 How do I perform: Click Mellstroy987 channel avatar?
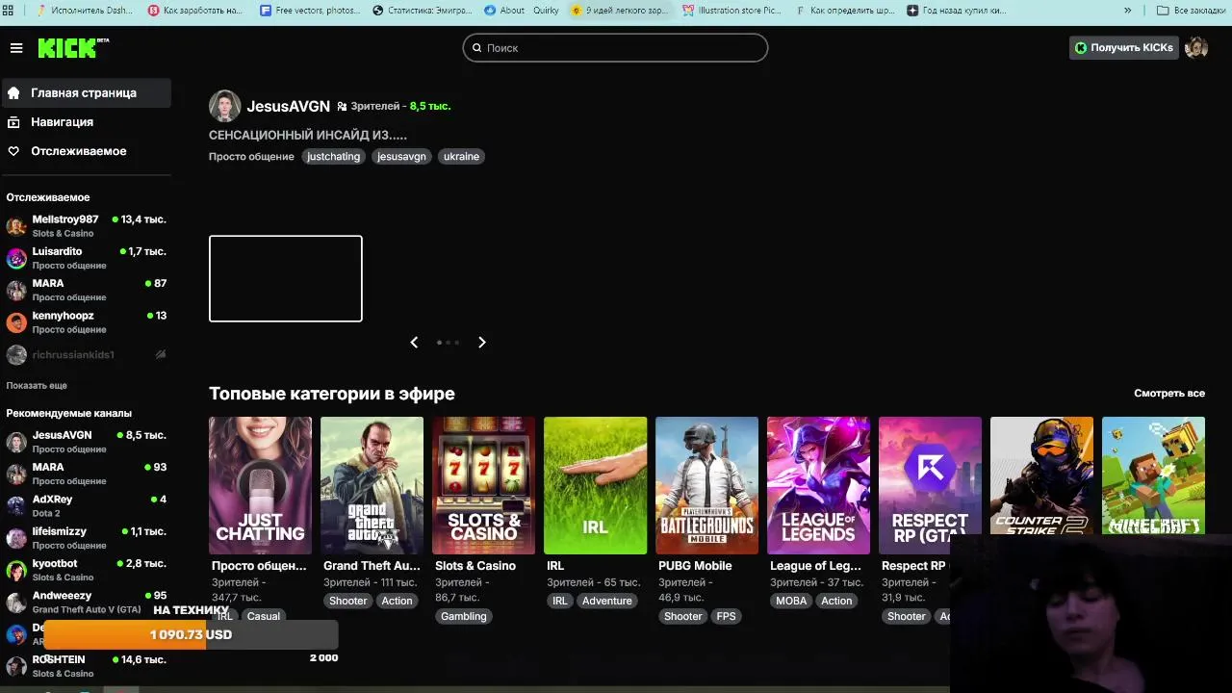[16, 226]
